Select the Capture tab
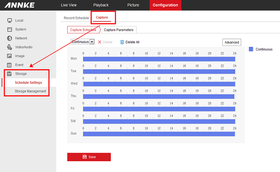The height and width of the screenshot is (172, 280). tap(102, 18)
